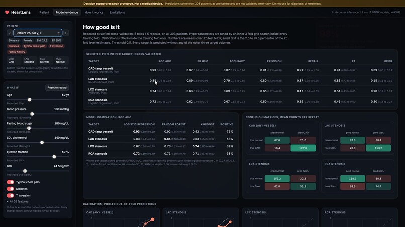Click the 87.6 cell in LAD confusion matrix
Image resolution: width=405 pixels, height=227 pixels.
(x=353, y=140)
